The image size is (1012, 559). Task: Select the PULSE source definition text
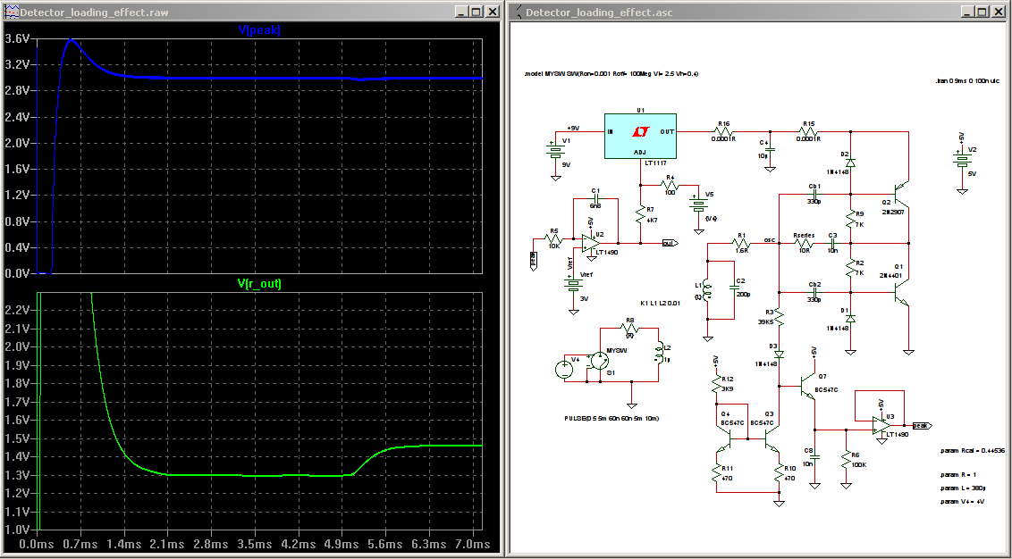[613, 418]
